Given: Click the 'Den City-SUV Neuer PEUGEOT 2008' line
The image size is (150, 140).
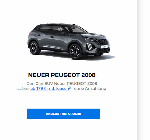Looking at the screenshot, I should [x=62, y=84].
